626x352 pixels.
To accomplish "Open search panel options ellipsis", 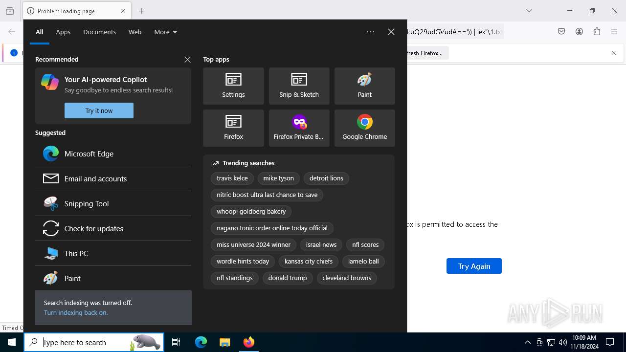I will coord(371,32).
